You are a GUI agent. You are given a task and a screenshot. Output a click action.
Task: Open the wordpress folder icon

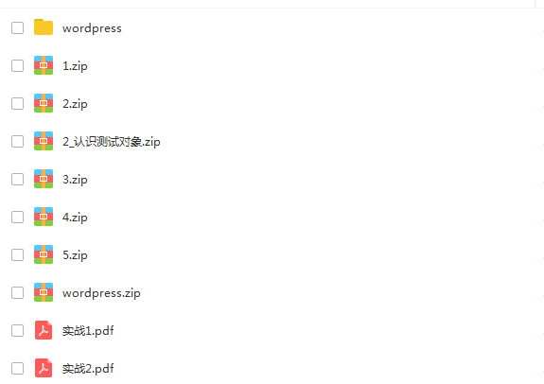(x=44, y=27)
